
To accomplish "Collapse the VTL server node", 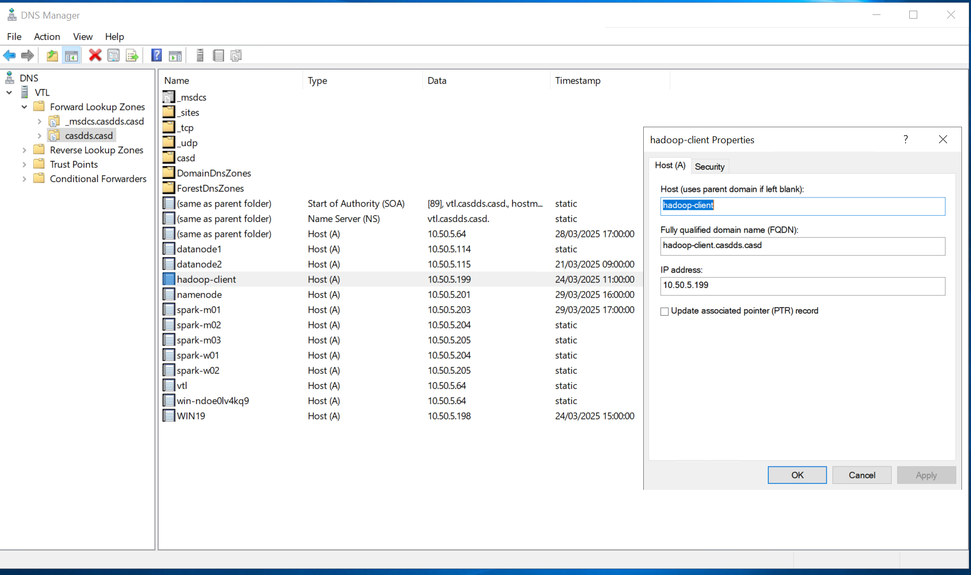I will pos(9,92).
